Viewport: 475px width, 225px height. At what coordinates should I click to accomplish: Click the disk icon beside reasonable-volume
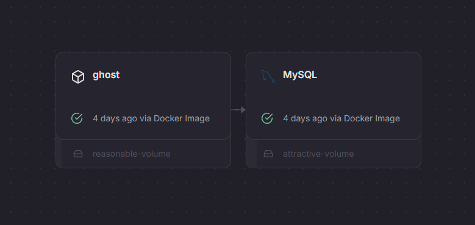pyautogui.click(x=78, y=154)
